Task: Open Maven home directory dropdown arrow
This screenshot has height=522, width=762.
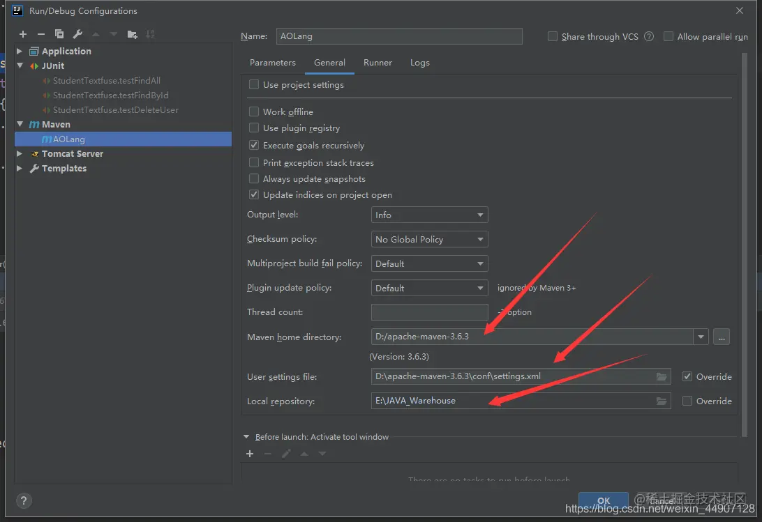Action: [701, 337]
